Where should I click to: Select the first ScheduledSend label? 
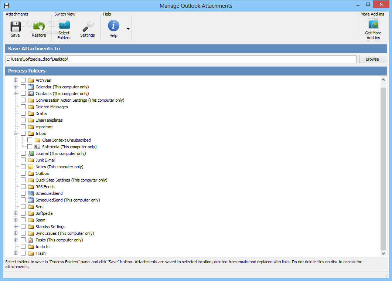pyautogui.click(x=49, y=193)
